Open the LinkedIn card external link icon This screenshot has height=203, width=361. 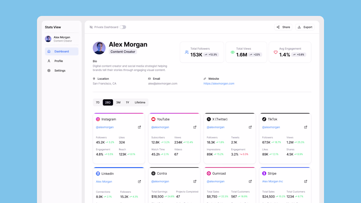(139, 182)
